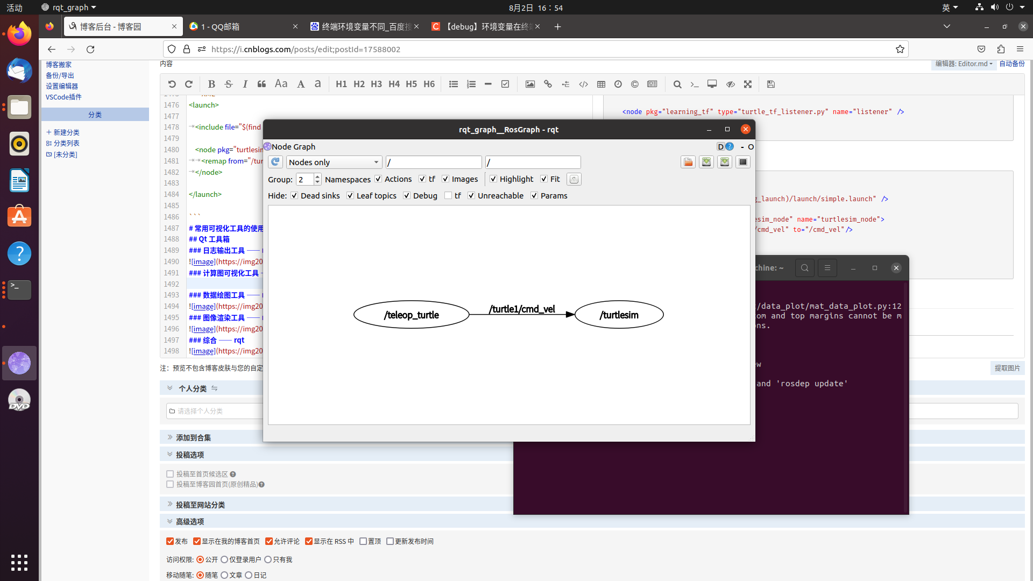This screenshot has width=1033, height=581.
Task: Open the search icon in editor toolbar
Action: 677,84
